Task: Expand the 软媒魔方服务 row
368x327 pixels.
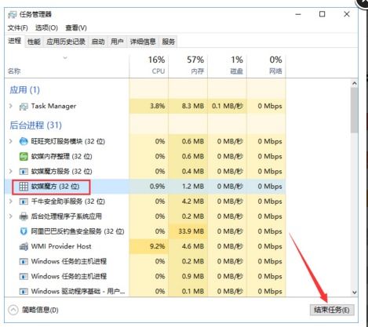Action: (11, 172)
